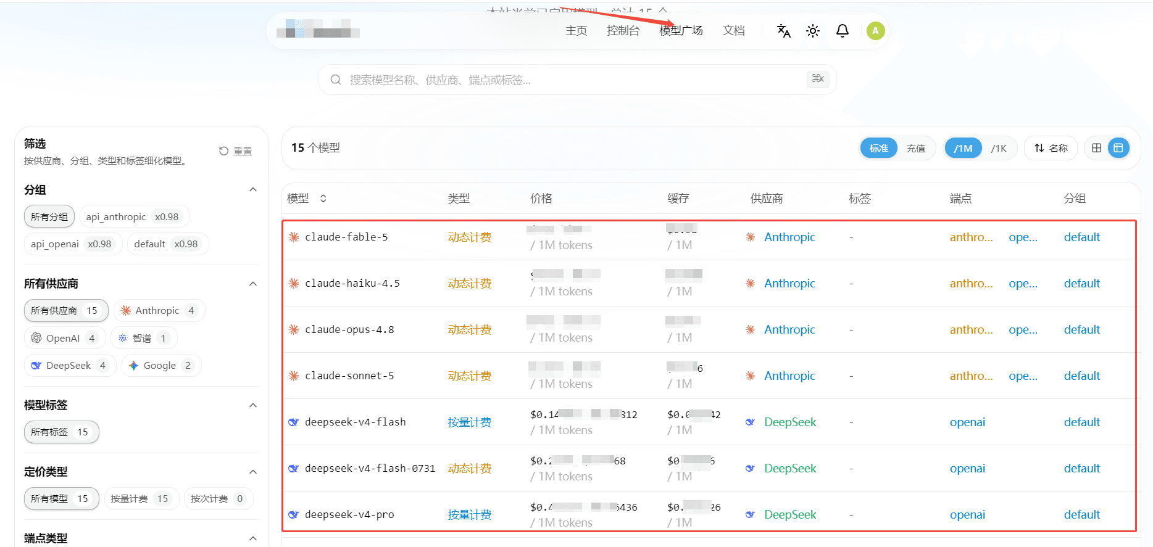Viewport: 1153px width, 547px height.
Task: Click the DeepSeek logo beside deepseek-v4-flash-0731
Action: tap(294, 469)
